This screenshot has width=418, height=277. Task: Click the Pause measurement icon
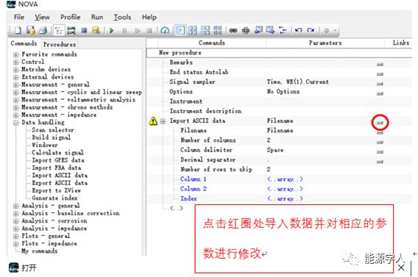pyautogui.click(x=124, y=31)
